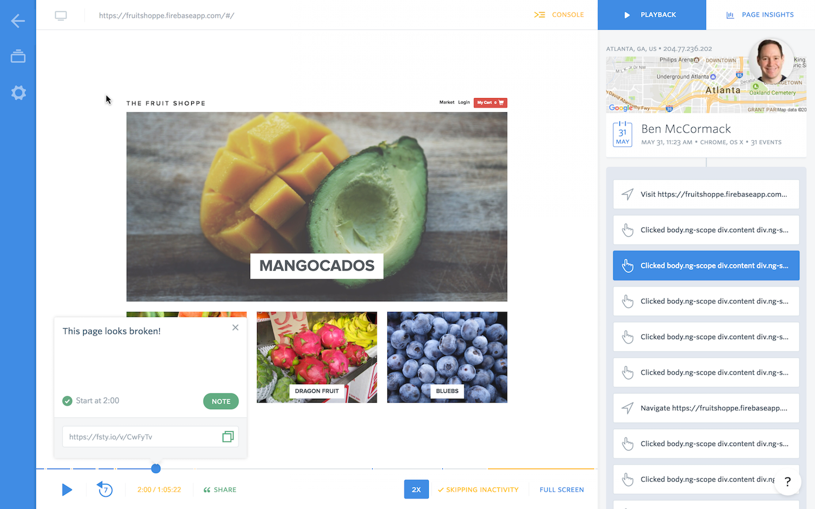Select the Navigate fruitshoppe event in the list
The image size is (815, 509).
click(706, 408)
